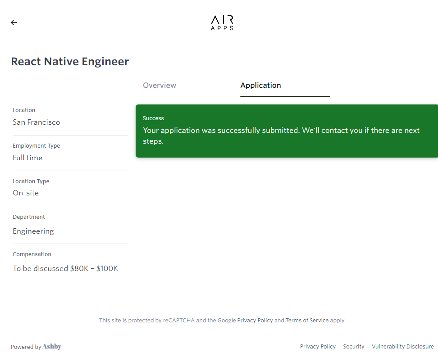
Task: Open footer Privacy Policy link
Action: click(x=318, y=347)
